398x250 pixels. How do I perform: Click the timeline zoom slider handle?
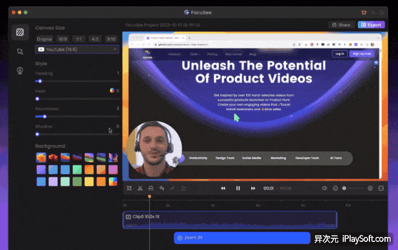[x=344, y=188]
